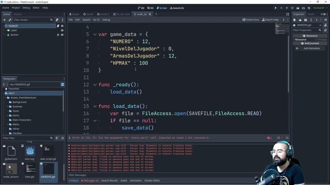The width and height of the screenshot is (330, 185).
Task: Toggle distraction-free mode icon
Action: click(288, 14)
